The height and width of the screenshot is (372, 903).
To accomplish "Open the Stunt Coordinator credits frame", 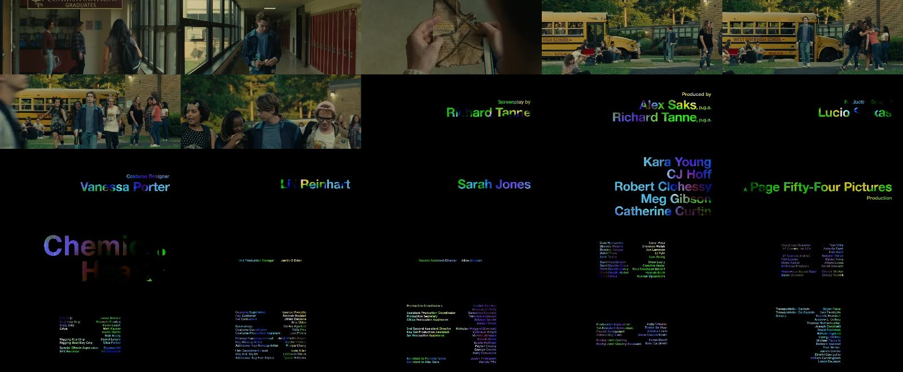I will click(x=632, y=260).
